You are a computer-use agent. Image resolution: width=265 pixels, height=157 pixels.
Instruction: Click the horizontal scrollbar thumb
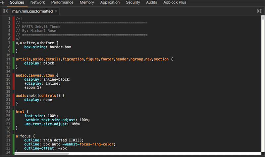tap(42, 154)
